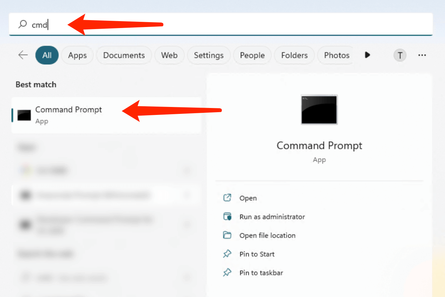Switch to the People filter tab
Viewport: 445px width, 297px height.
pyautogui.click(x=252, y=55)
